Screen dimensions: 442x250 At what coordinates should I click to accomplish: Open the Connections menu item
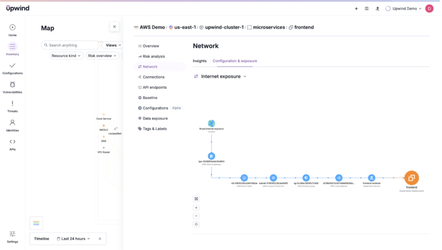click(160, 77)
